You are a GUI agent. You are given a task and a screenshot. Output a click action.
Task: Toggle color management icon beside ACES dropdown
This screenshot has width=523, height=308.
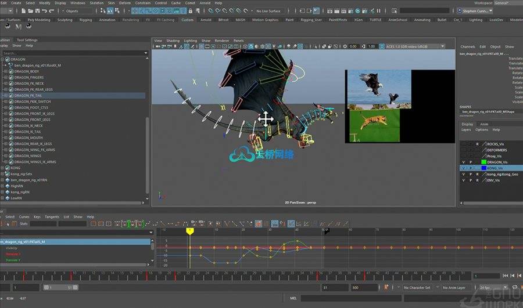pyautogui.click(x=382, y=46)
